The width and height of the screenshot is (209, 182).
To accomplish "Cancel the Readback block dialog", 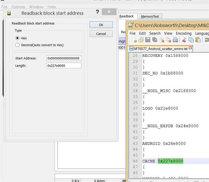I will (101, 34).
